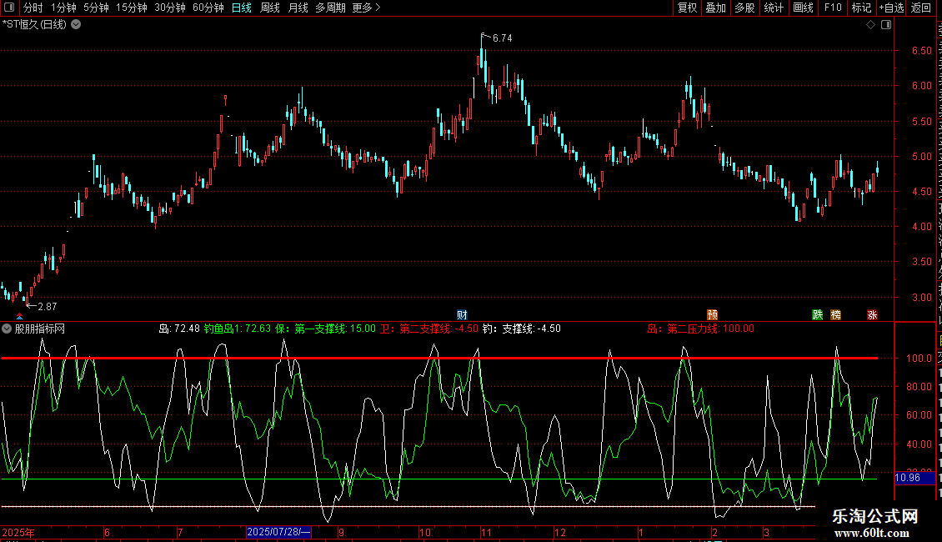Toggle the side panel icon at chart top-right
This screenshot has width=942, height=542.
[886, 25]
